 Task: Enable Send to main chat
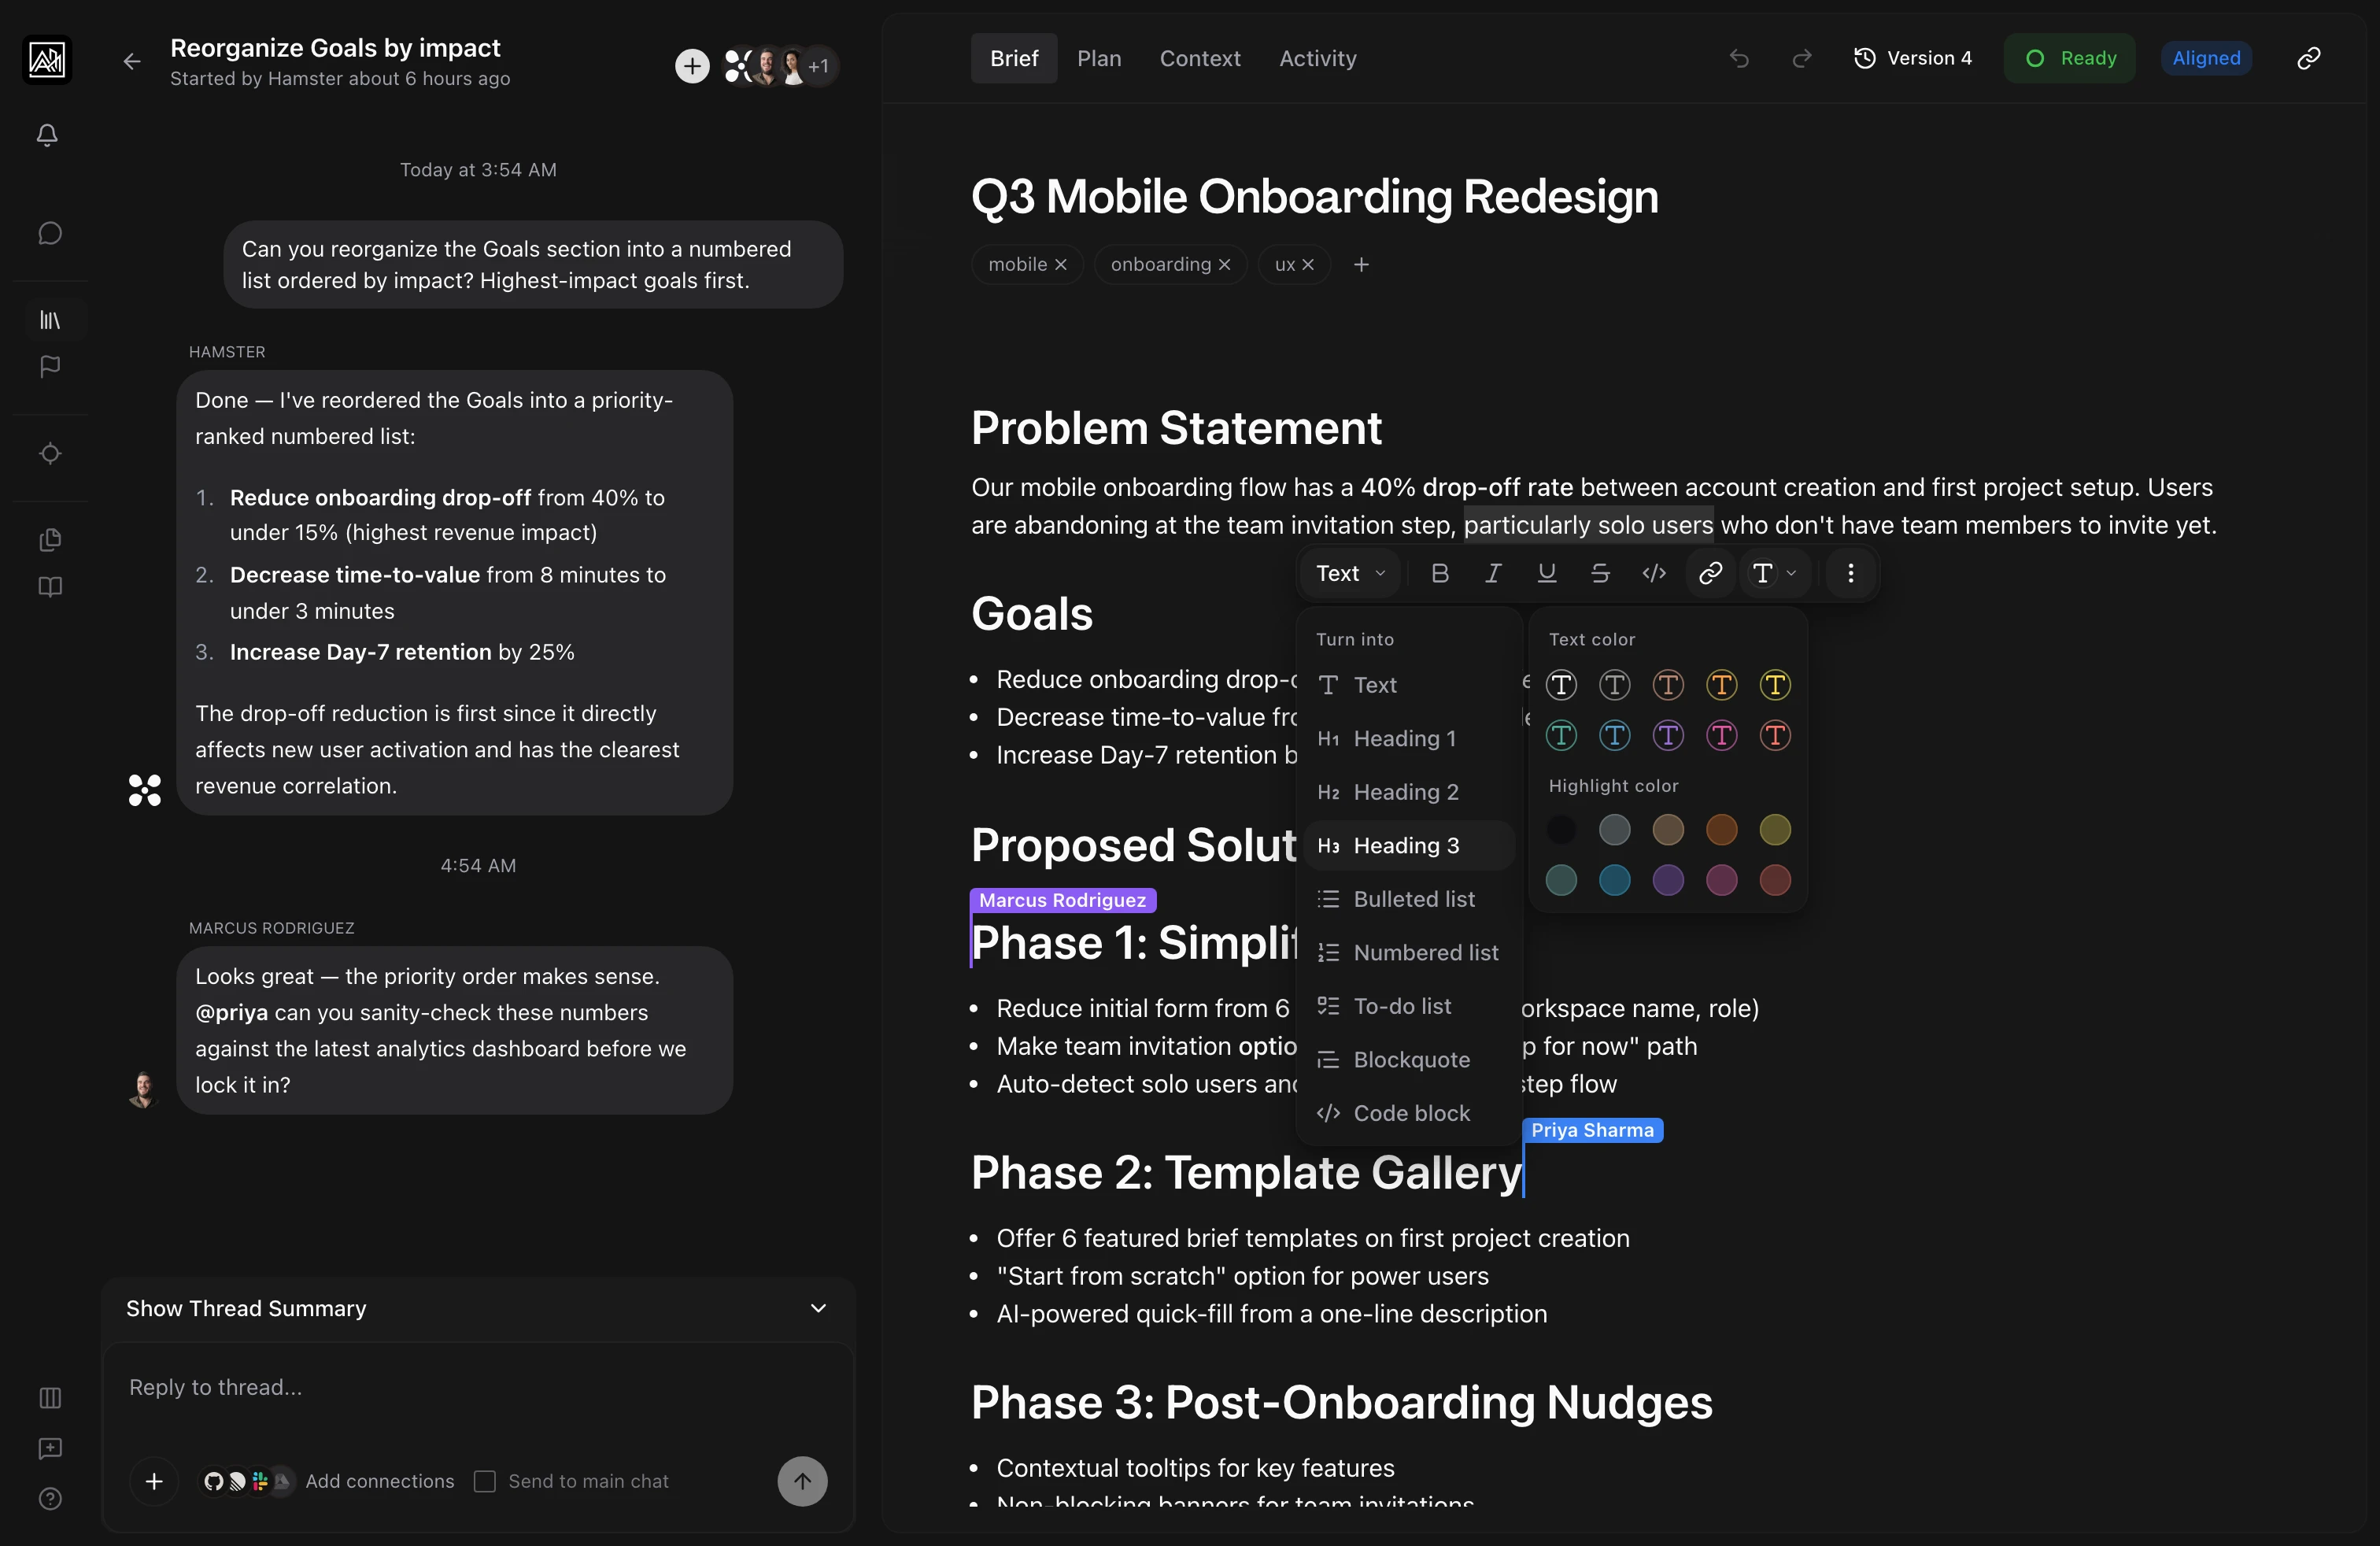(484, 1482)
